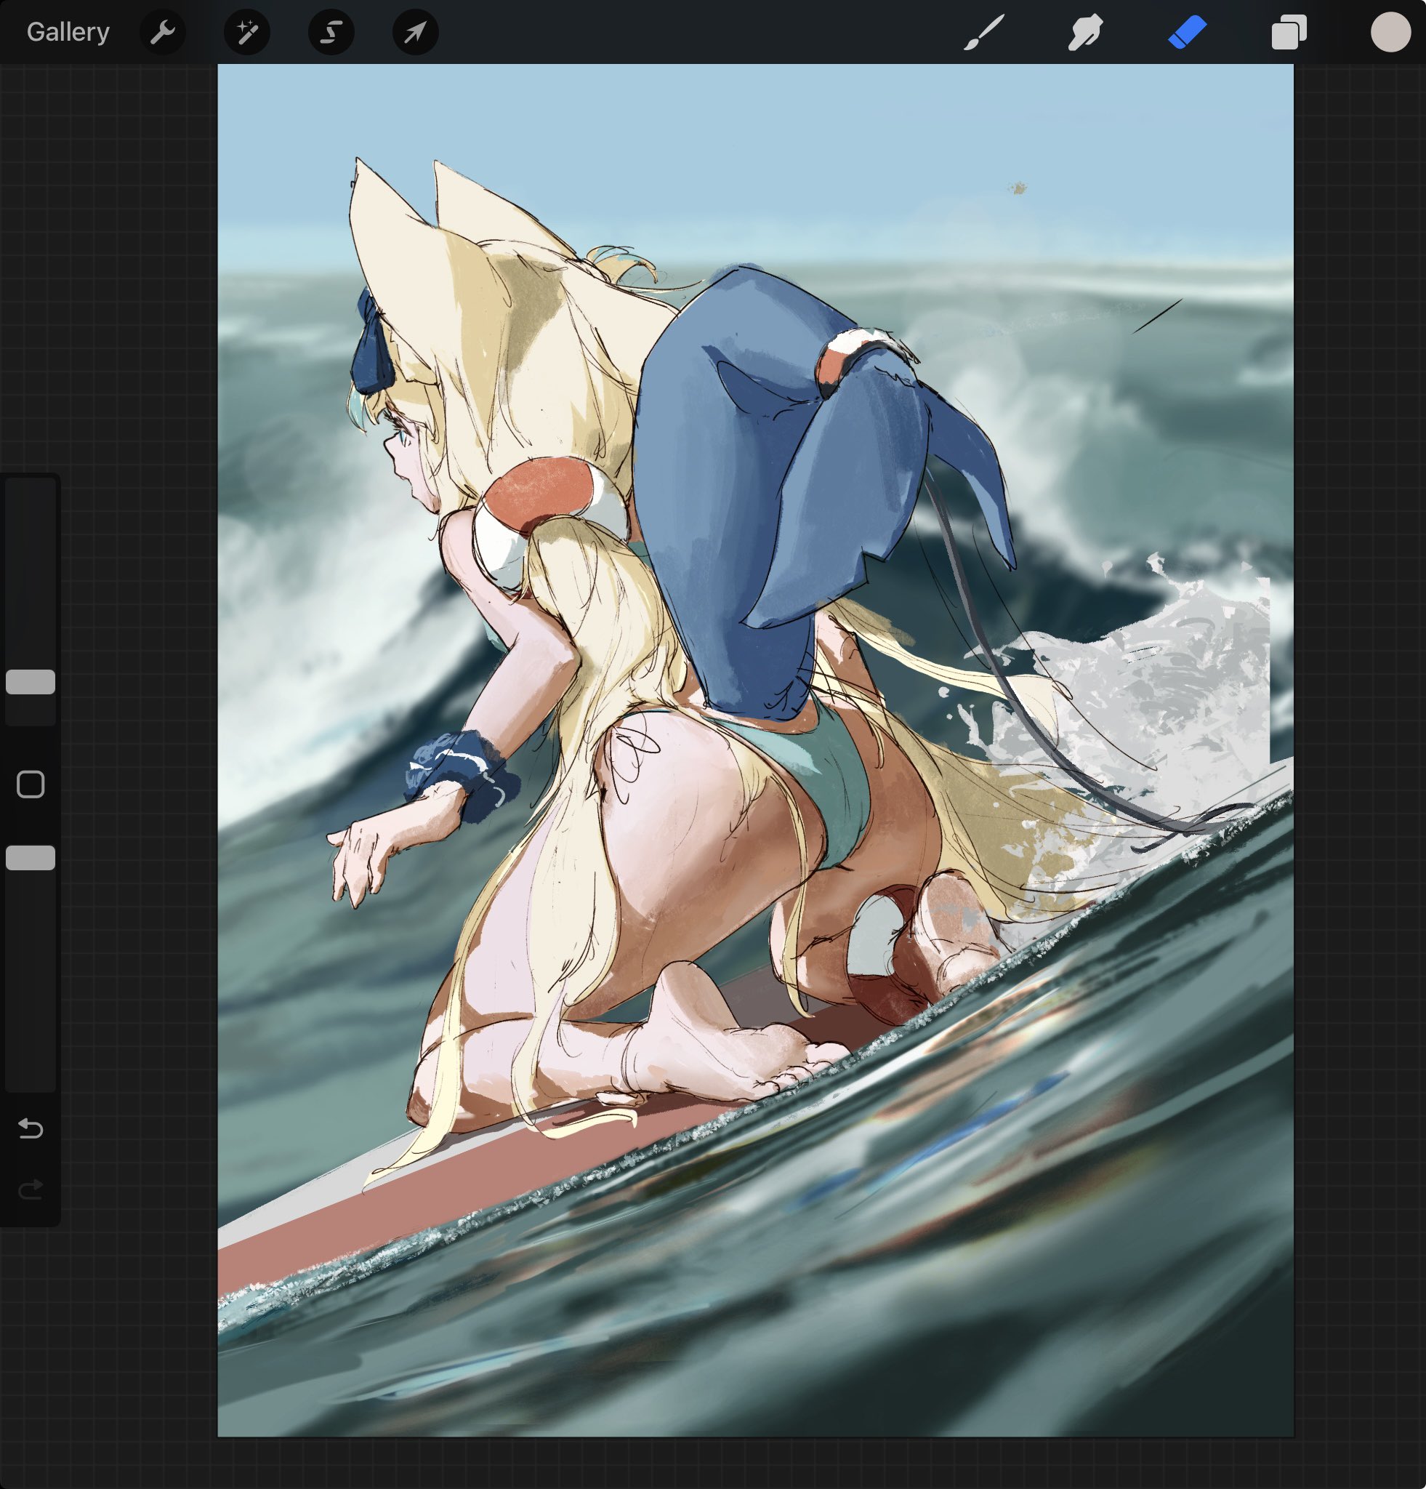Viewport: 1426px width, 1489px height.
Task: Tap the square Modify button in the sidebar
Action: click(x=31, y=784)
